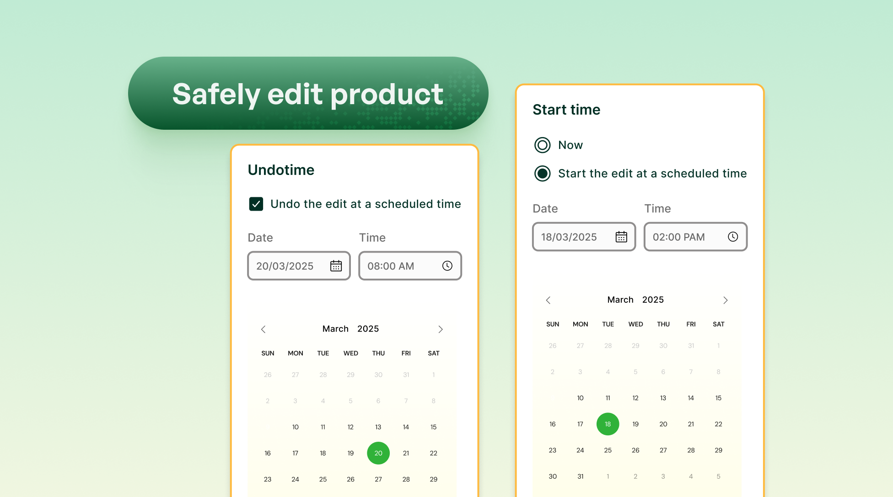Go to previous month in Start time calendar
893x497 pixels.
click(x=549, y=300)
